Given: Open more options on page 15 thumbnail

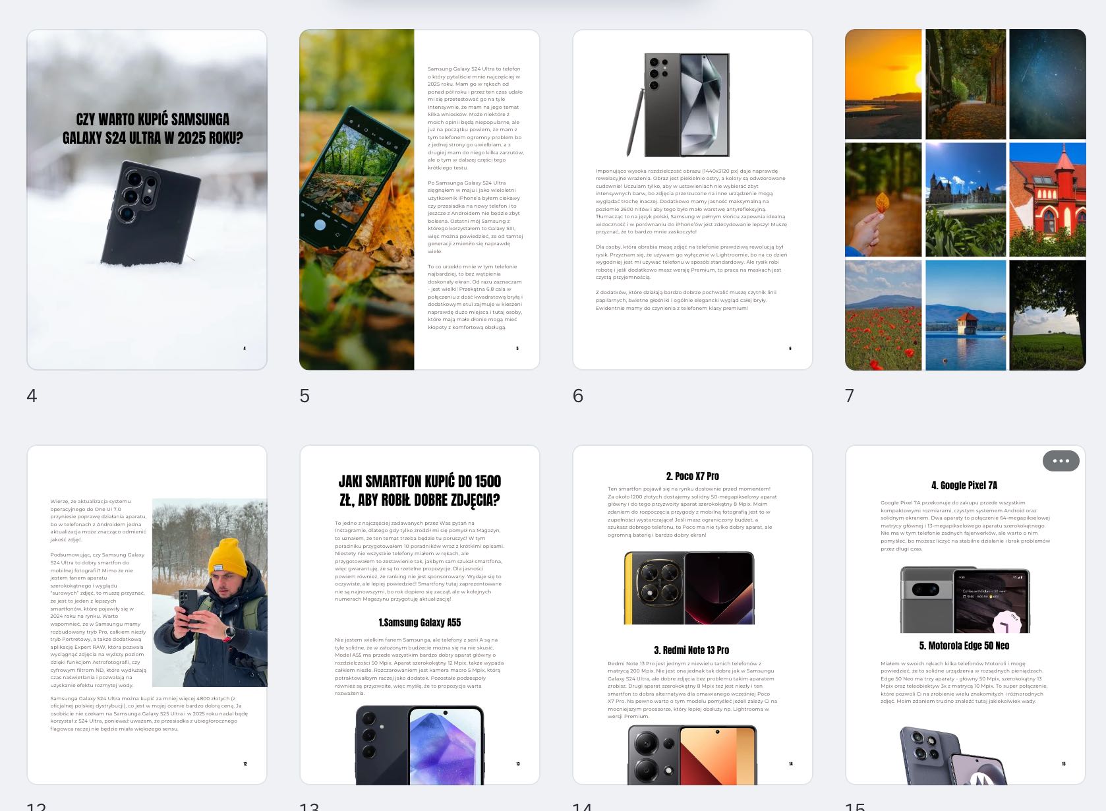Looking at the screenshot, I should pyautogui.click(x=1060, y=461).
